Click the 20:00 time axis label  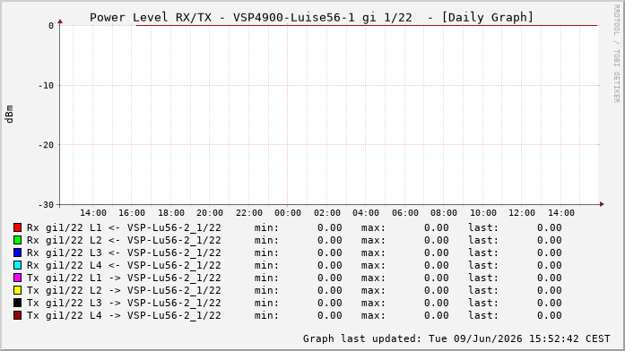tap(210, 213)
